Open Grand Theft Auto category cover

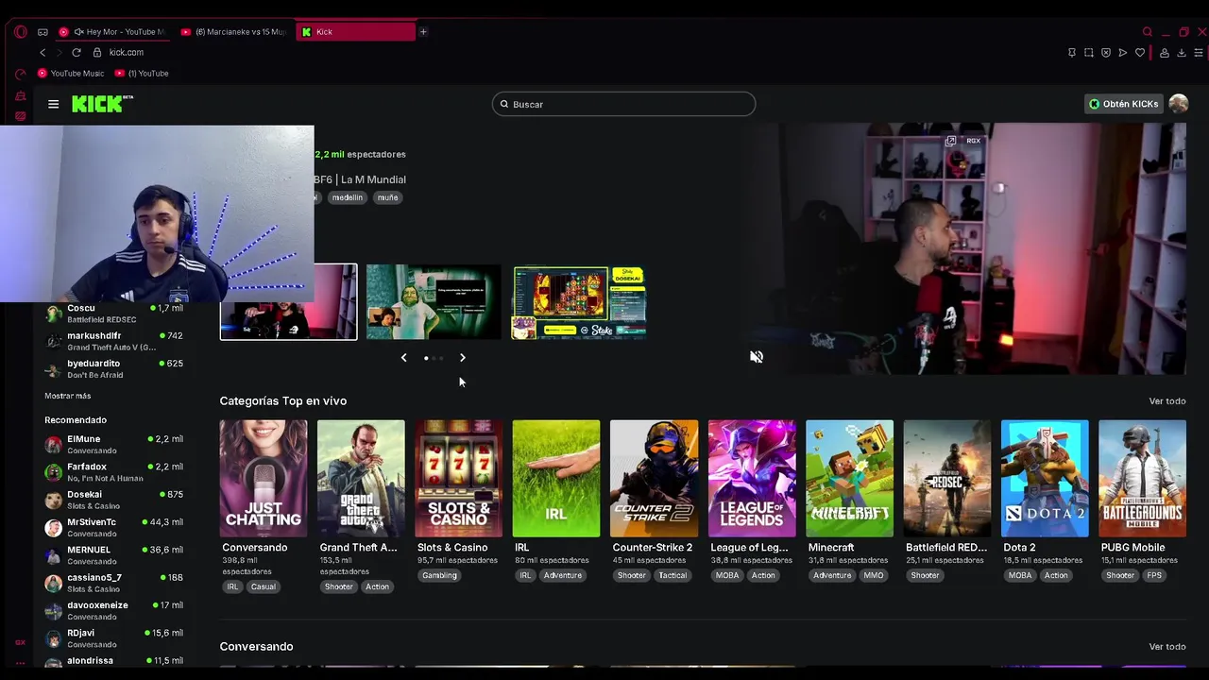point(361,479)
